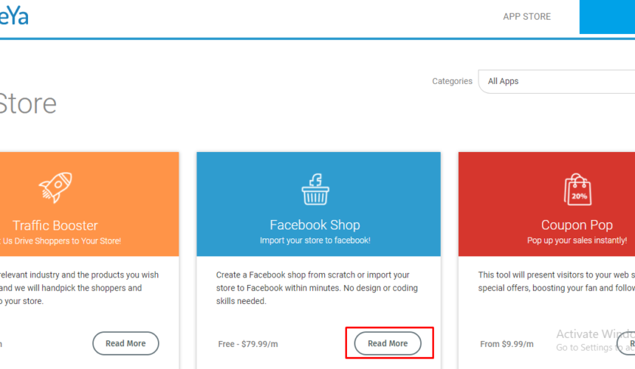Click the Coupon Pop shopping bag icon

[577, 190]
